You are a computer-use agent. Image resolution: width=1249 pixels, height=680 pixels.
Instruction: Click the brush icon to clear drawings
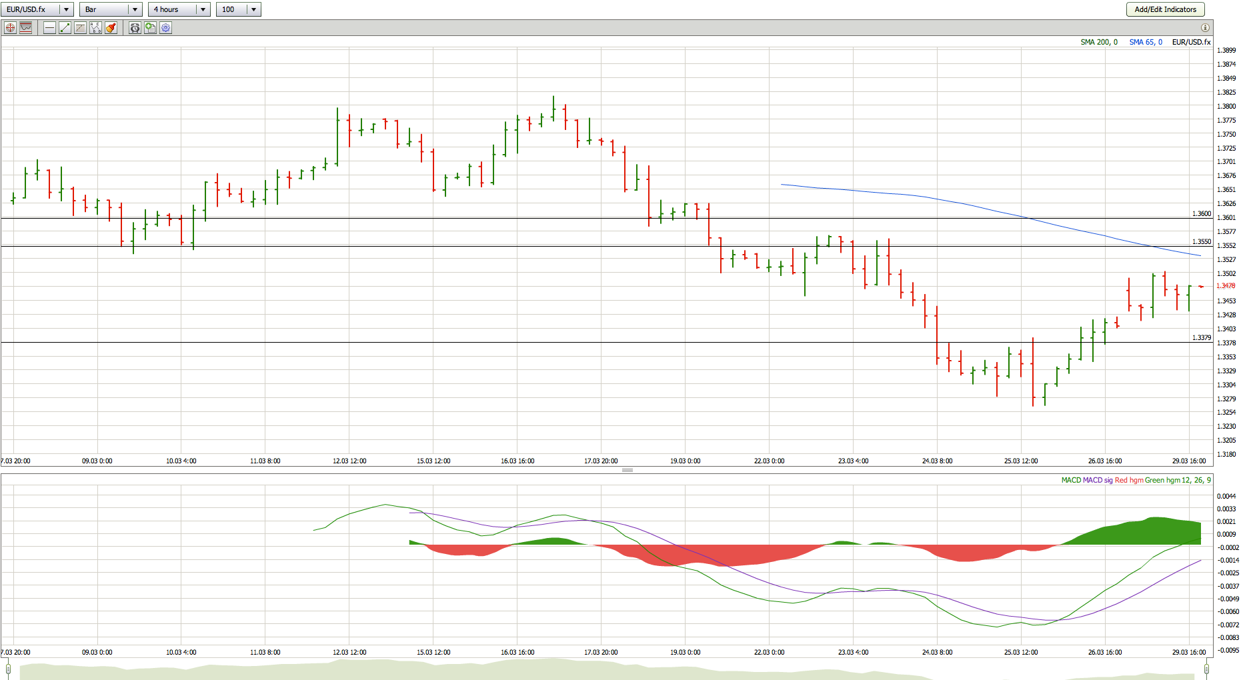[111, 28]
